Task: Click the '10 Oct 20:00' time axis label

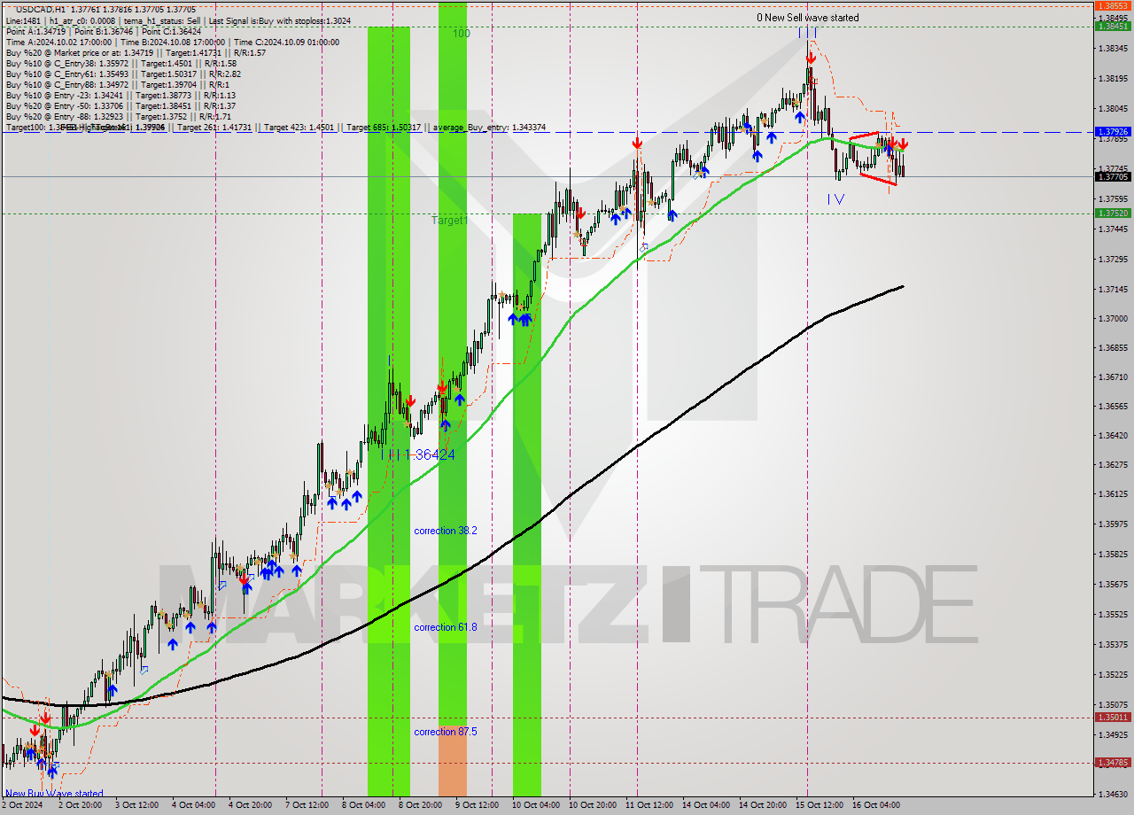Action: point(593,805)
